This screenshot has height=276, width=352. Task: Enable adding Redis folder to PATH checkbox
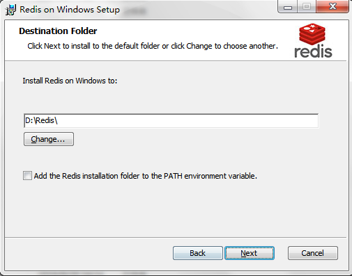[27, 176]
